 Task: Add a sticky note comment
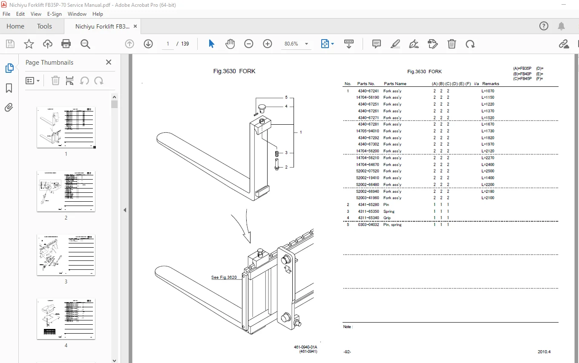click(x=377, y=44)
